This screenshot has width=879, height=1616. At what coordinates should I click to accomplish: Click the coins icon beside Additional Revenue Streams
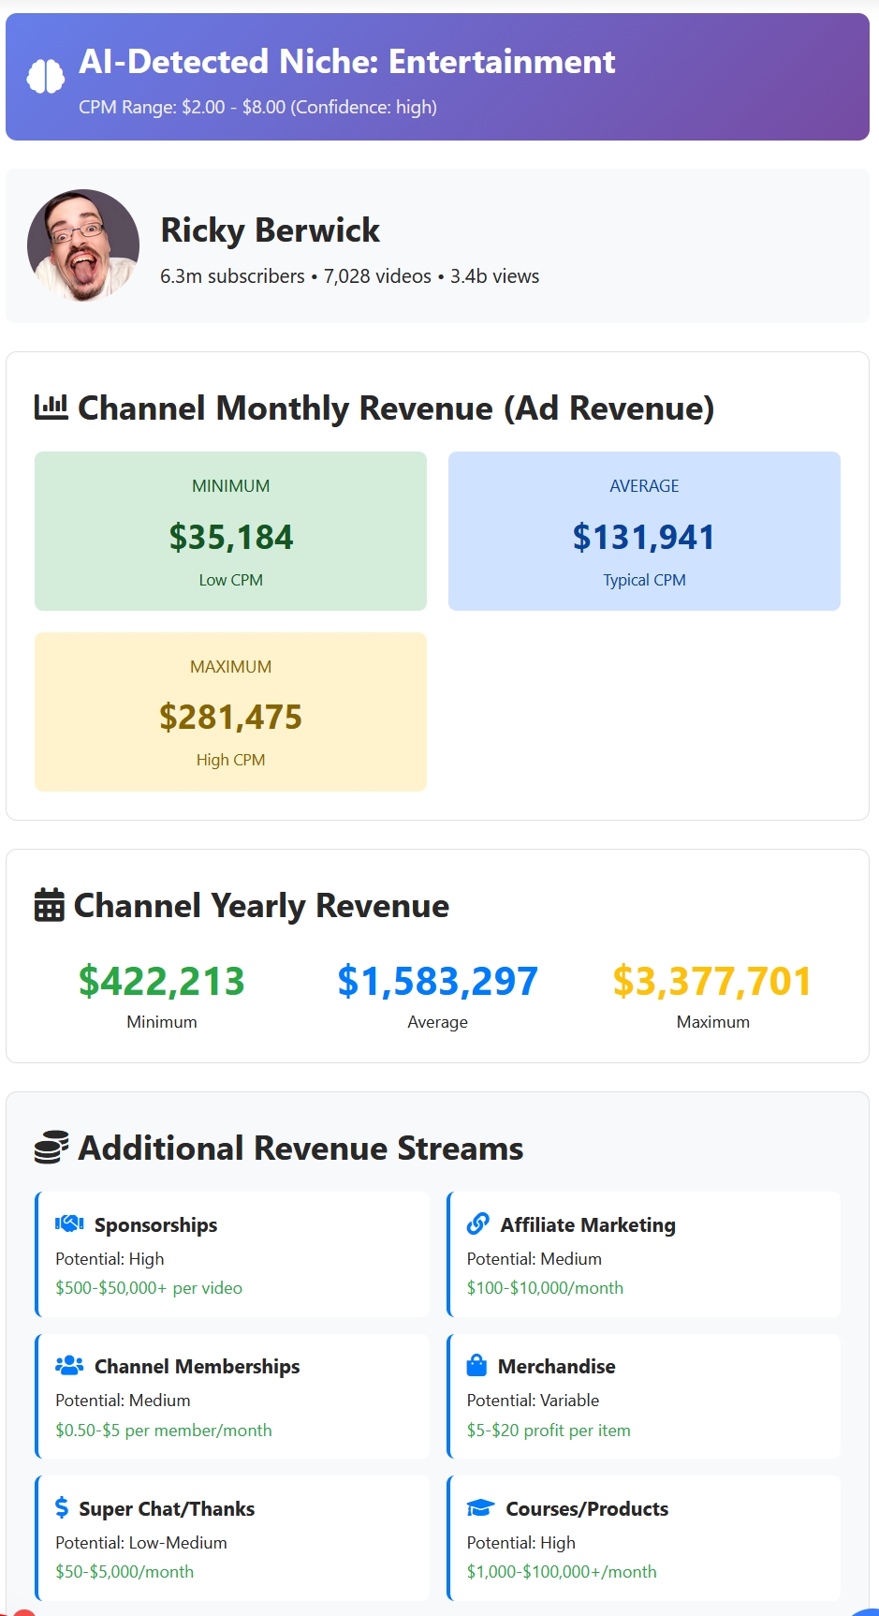[x=51, y=1148]
